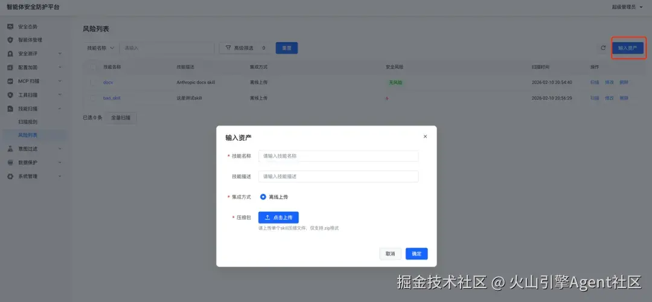Click the 这是测试skill description cell

tap(189, 98)
